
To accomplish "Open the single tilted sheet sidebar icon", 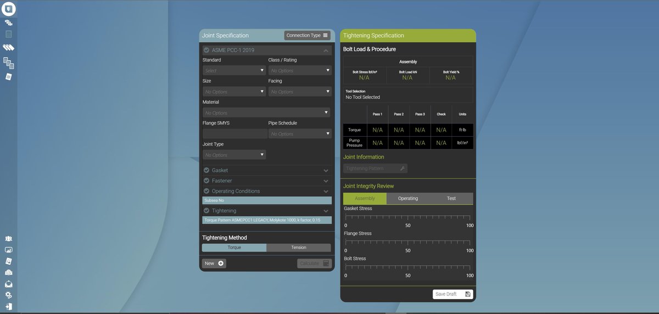I will pos(8,76).
